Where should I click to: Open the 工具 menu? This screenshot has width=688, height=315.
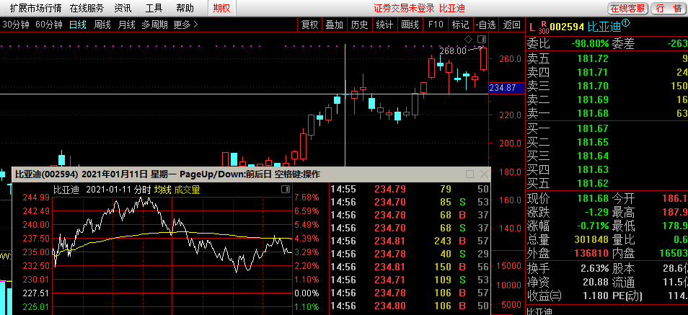point(154,8)
